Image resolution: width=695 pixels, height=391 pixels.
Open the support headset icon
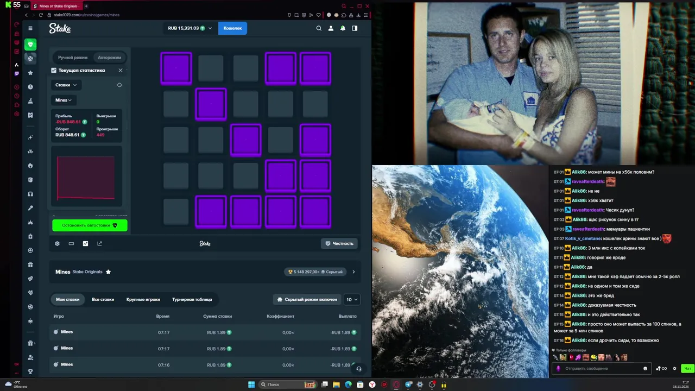pyautogui.click(x=358, y=369)
